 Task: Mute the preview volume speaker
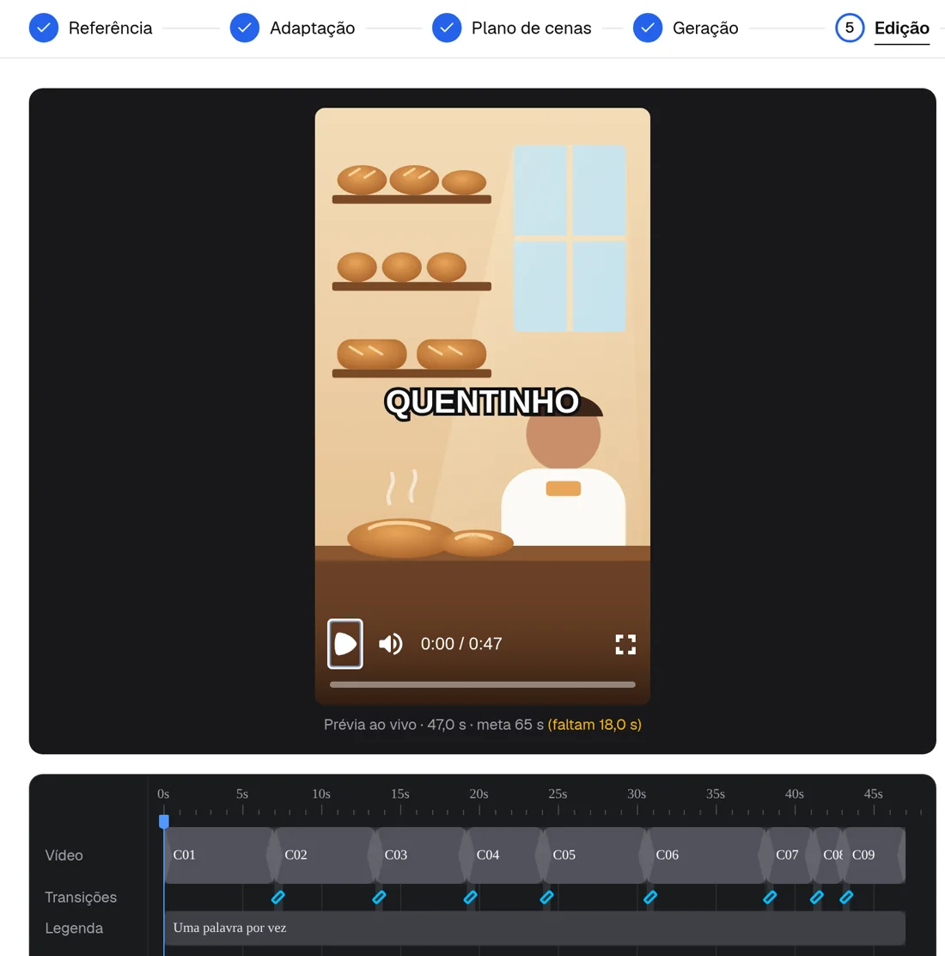(x=391, y=644)
